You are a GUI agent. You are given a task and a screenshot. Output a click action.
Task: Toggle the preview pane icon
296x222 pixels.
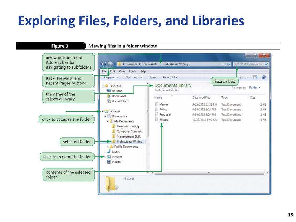pos(255,77)
